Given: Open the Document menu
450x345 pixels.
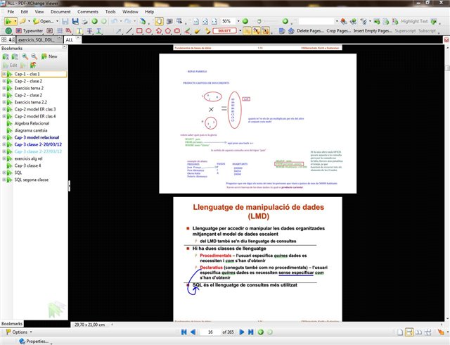Looking at the screenshot, I should pos(60,12).
